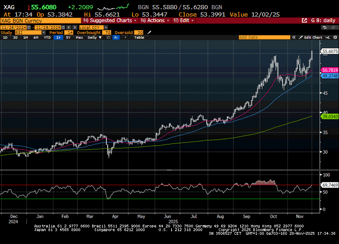Step date range forward with right arrow
This screenshot has width=339, height=244.
(x=75, y=28)
